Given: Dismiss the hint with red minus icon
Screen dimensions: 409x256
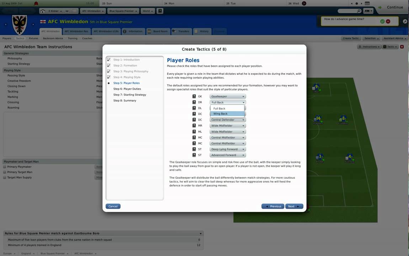Looking at the screenshot, I should [388, 21].
